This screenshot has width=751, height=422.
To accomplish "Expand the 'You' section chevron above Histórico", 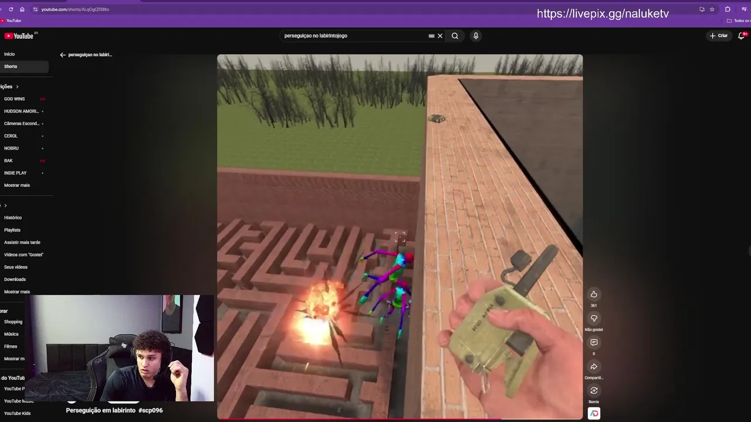I will (x=5, y=205).
